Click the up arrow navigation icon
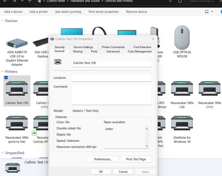 (x=30, y=1)
